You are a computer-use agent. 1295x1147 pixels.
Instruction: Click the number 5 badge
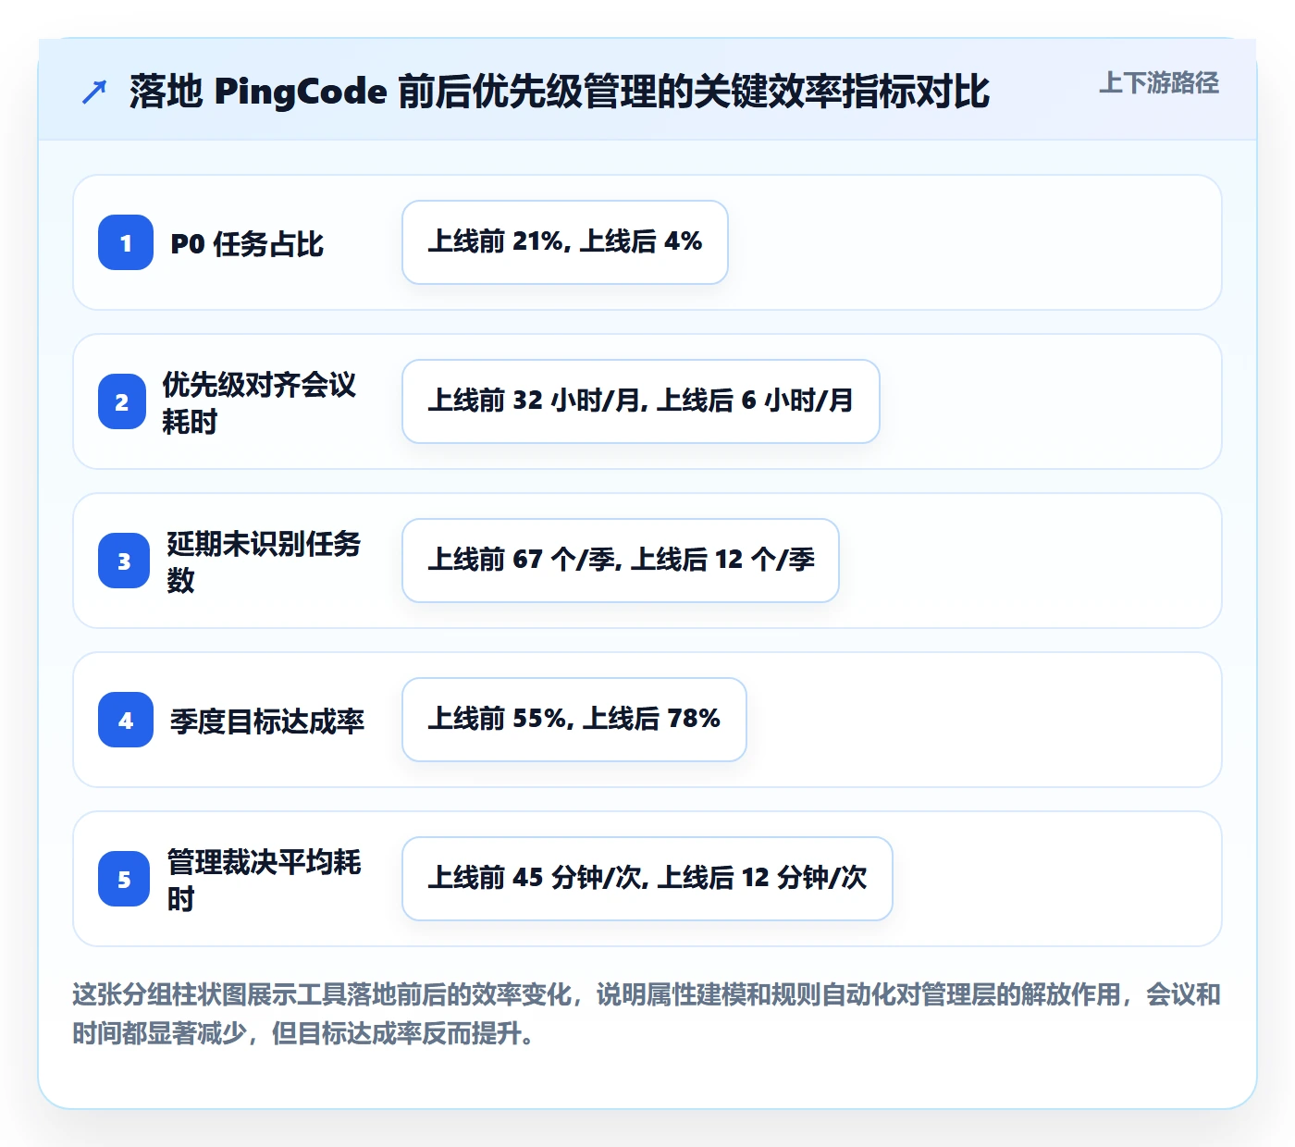tap(124, 879)
